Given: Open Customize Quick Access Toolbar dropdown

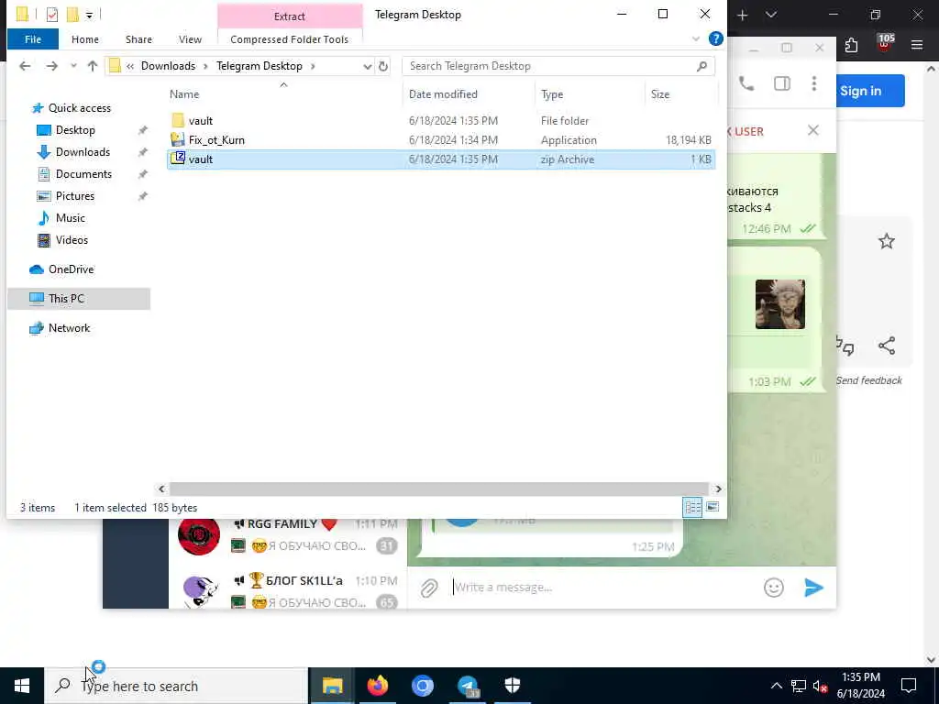Looking at the screenshot, I should [x=89, y=15].
